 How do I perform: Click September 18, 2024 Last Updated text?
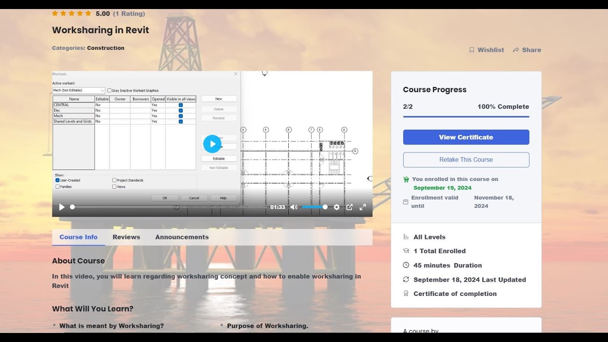click(469, 280)
